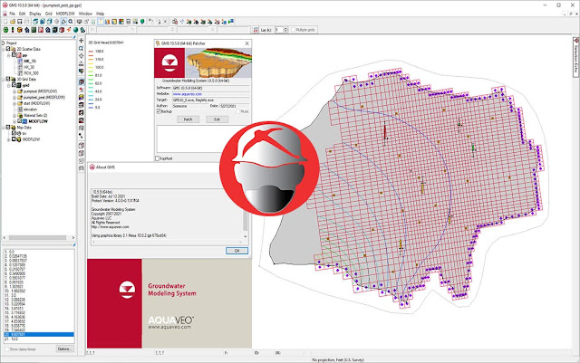Select the Zoom tool in vertical toolbar

click(82, 48)
